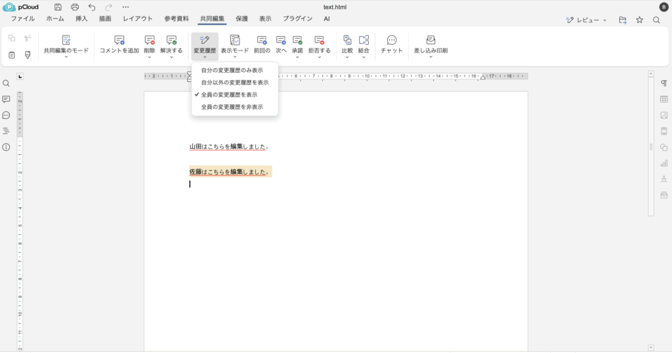Expand 拒否する reject dropdown
This screenshot has height=353, width=672.
pyautogui.click(x=320, y=57)
